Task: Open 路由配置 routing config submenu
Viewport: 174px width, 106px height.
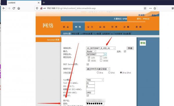Action: [x=127, y=33]
